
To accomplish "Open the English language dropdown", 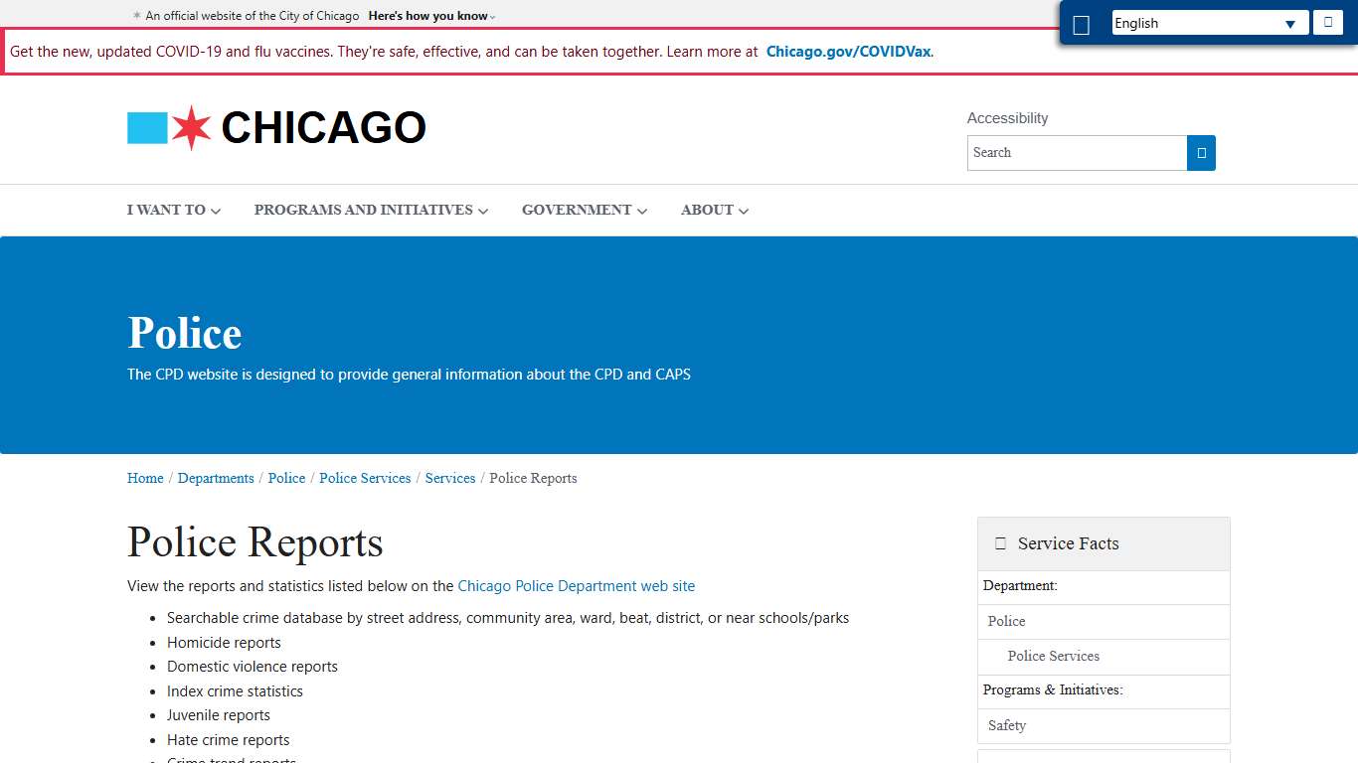I will 1209,22.
